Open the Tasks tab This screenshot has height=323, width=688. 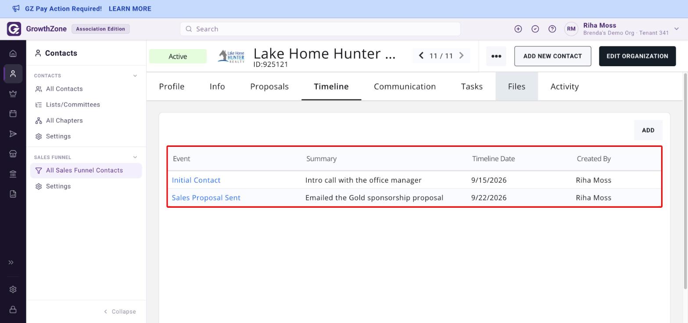(x=472, y=86)
